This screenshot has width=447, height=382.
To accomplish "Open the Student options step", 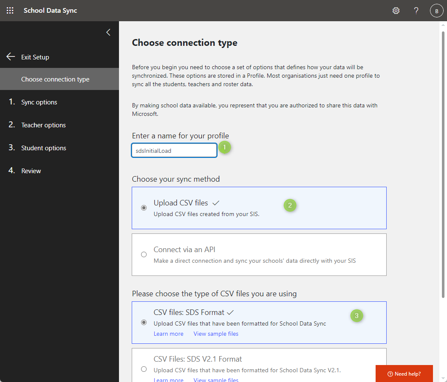I will point(43,148).
